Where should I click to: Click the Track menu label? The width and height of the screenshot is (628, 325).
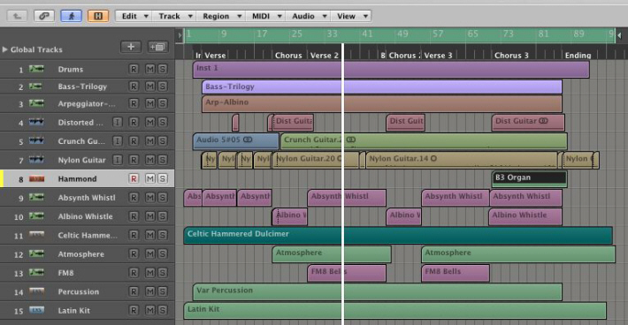point(170,17)
